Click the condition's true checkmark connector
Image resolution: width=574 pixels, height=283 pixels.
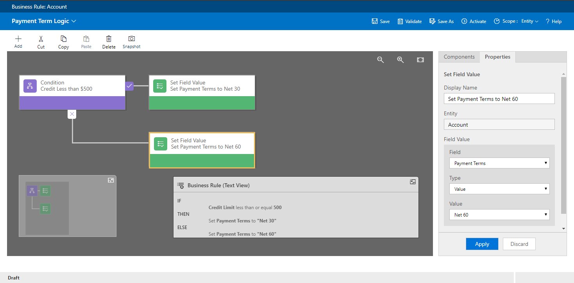click(129, 86)
